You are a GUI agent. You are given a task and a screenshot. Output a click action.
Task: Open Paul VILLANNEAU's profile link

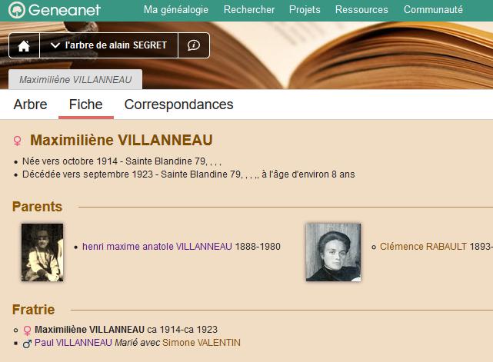(x=73, y=343)
